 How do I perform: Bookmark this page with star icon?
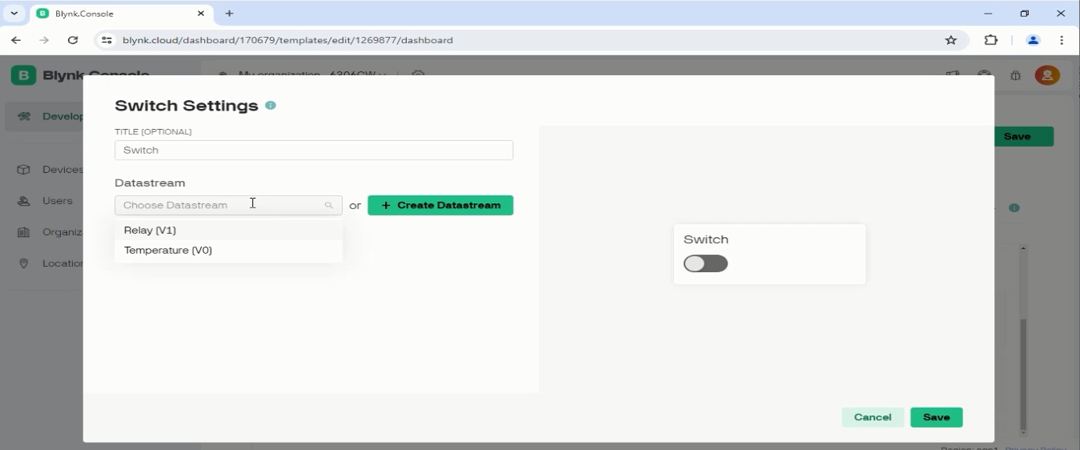951,40
